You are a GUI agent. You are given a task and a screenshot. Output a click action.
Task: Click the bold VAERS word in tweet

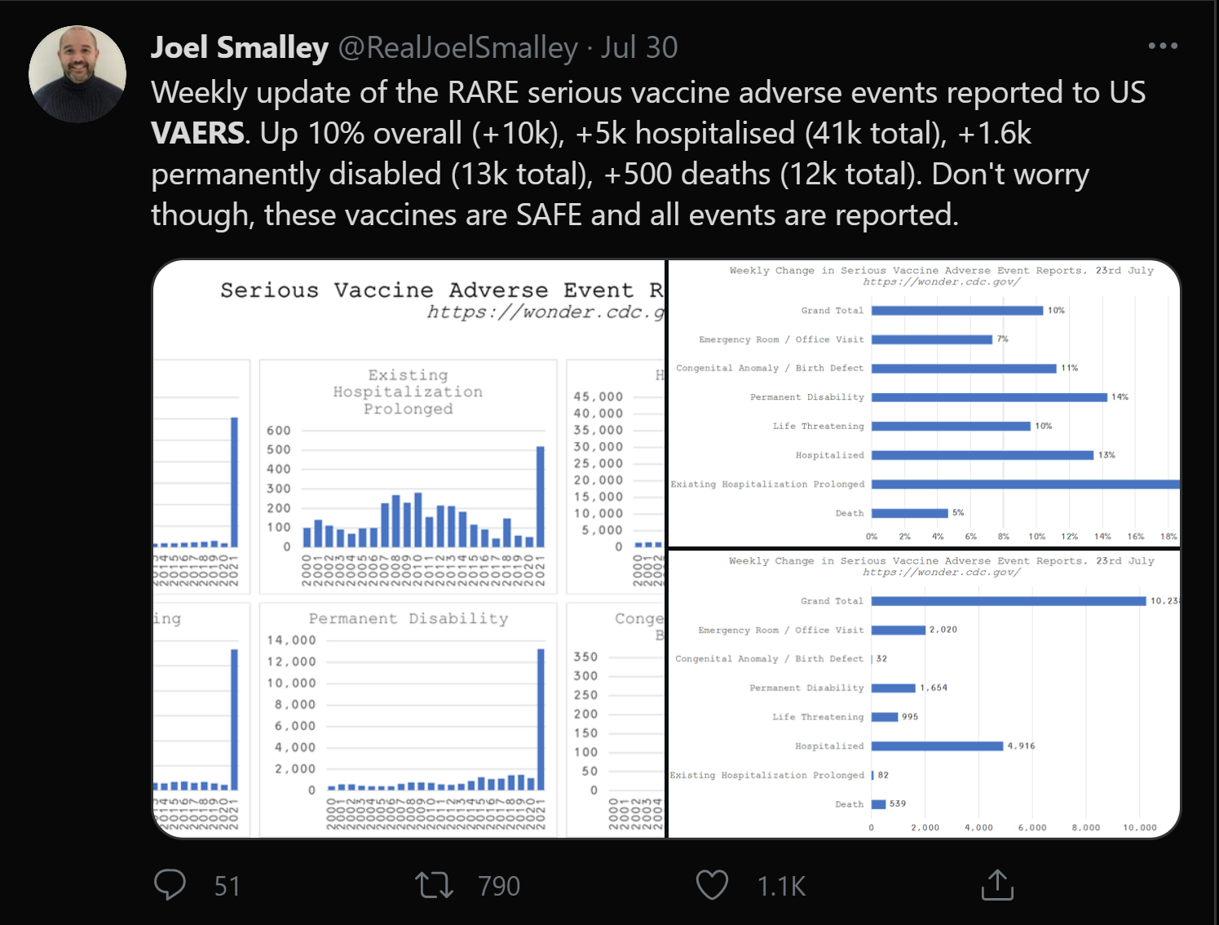[197, 134]
